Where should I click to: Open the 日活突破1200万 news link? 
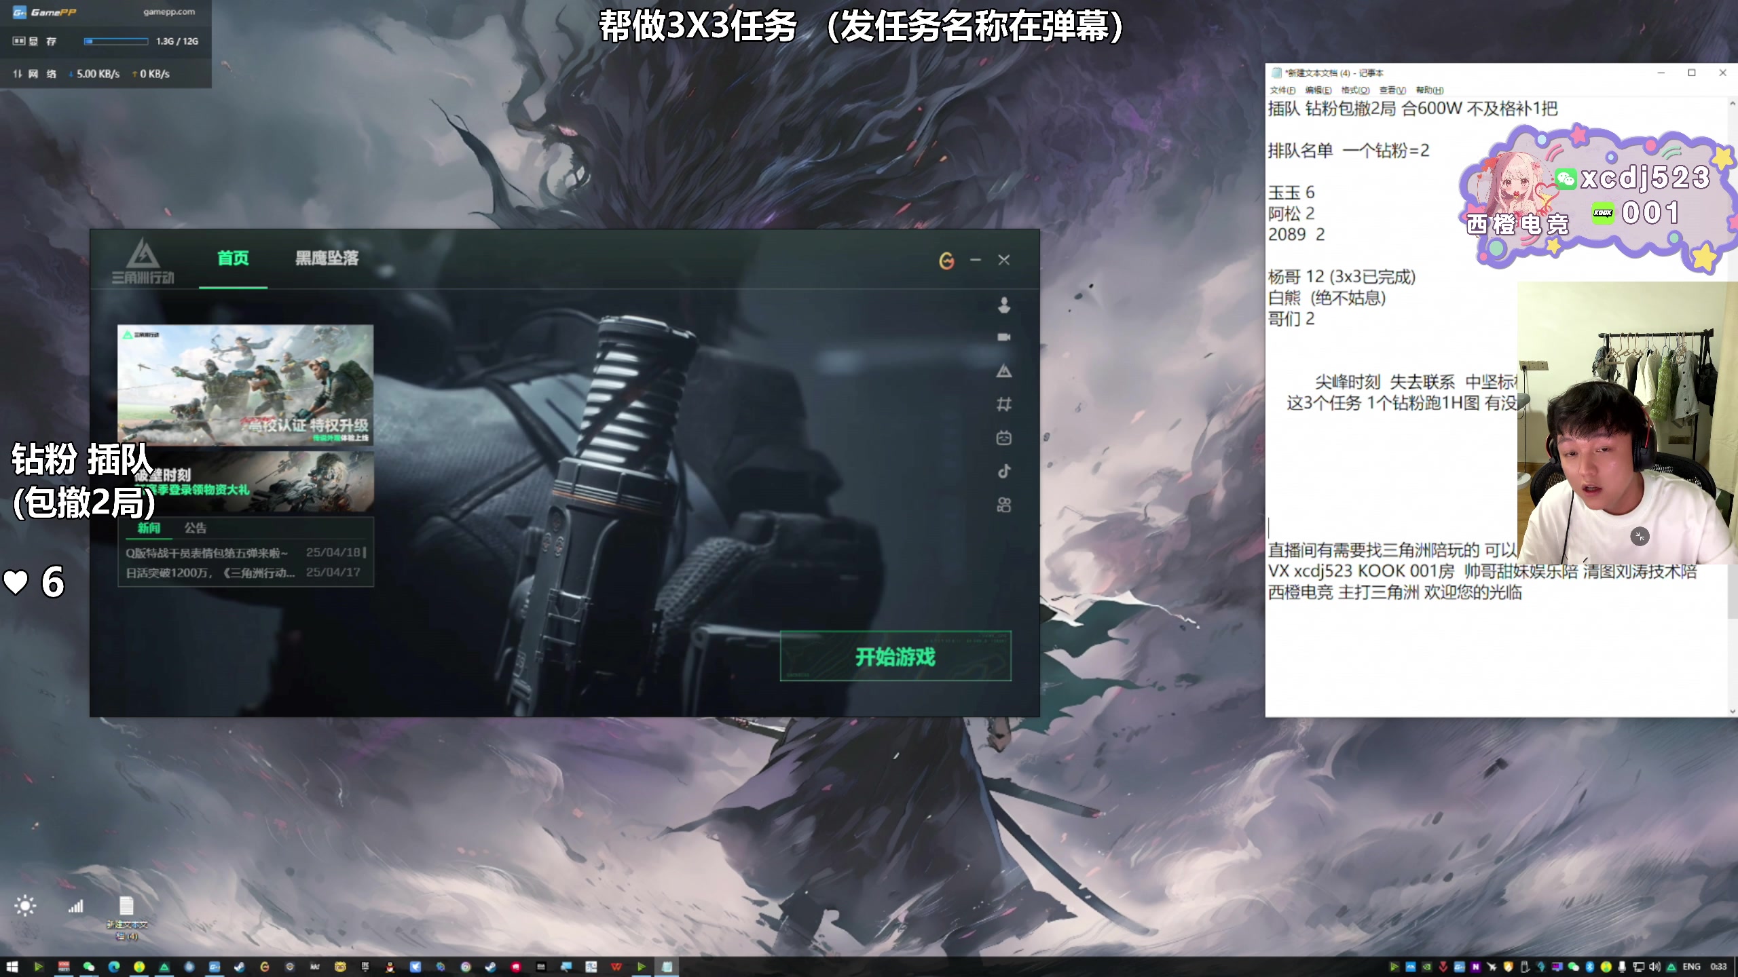[x=210, y=573]
